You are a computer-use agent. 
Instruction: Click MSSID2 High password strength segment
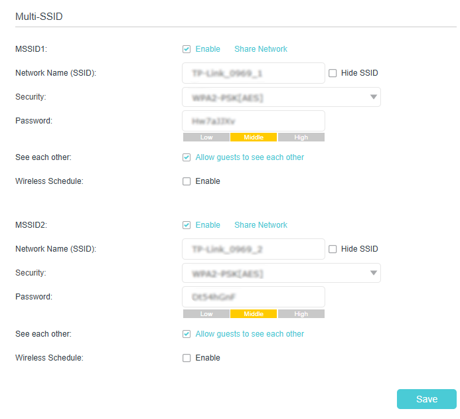tap(301, 314)
